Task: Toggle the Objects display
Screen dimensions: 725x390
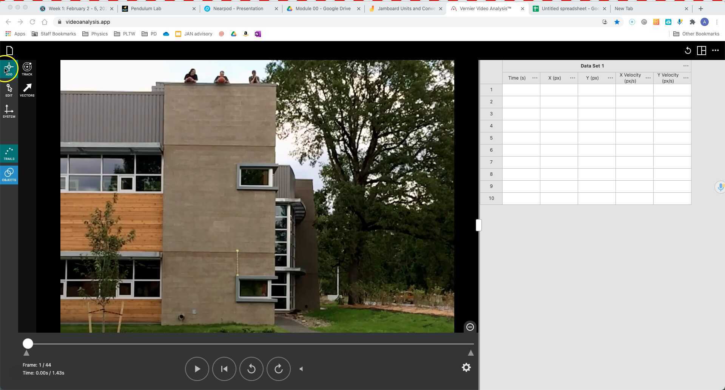Action: click(9, 175)
